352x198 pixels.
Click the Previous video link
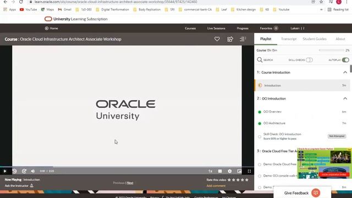(119, 183)
